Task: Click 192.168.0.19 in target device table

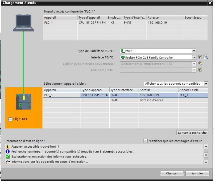Action: 159,95
